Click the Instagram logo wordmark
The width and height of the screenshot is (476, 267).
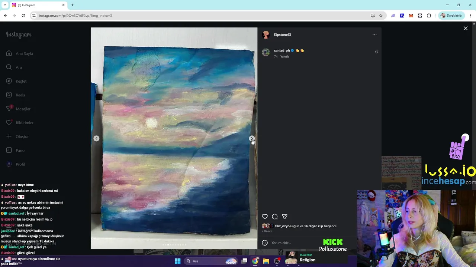click(x=19, y=35)
